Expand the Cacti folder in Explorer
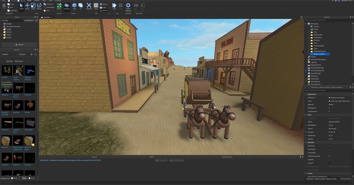 [x=309, y=32]
